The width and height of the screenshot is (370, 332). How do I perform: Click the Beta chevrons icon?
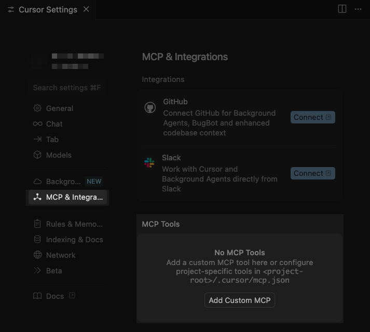pos(37,271)
